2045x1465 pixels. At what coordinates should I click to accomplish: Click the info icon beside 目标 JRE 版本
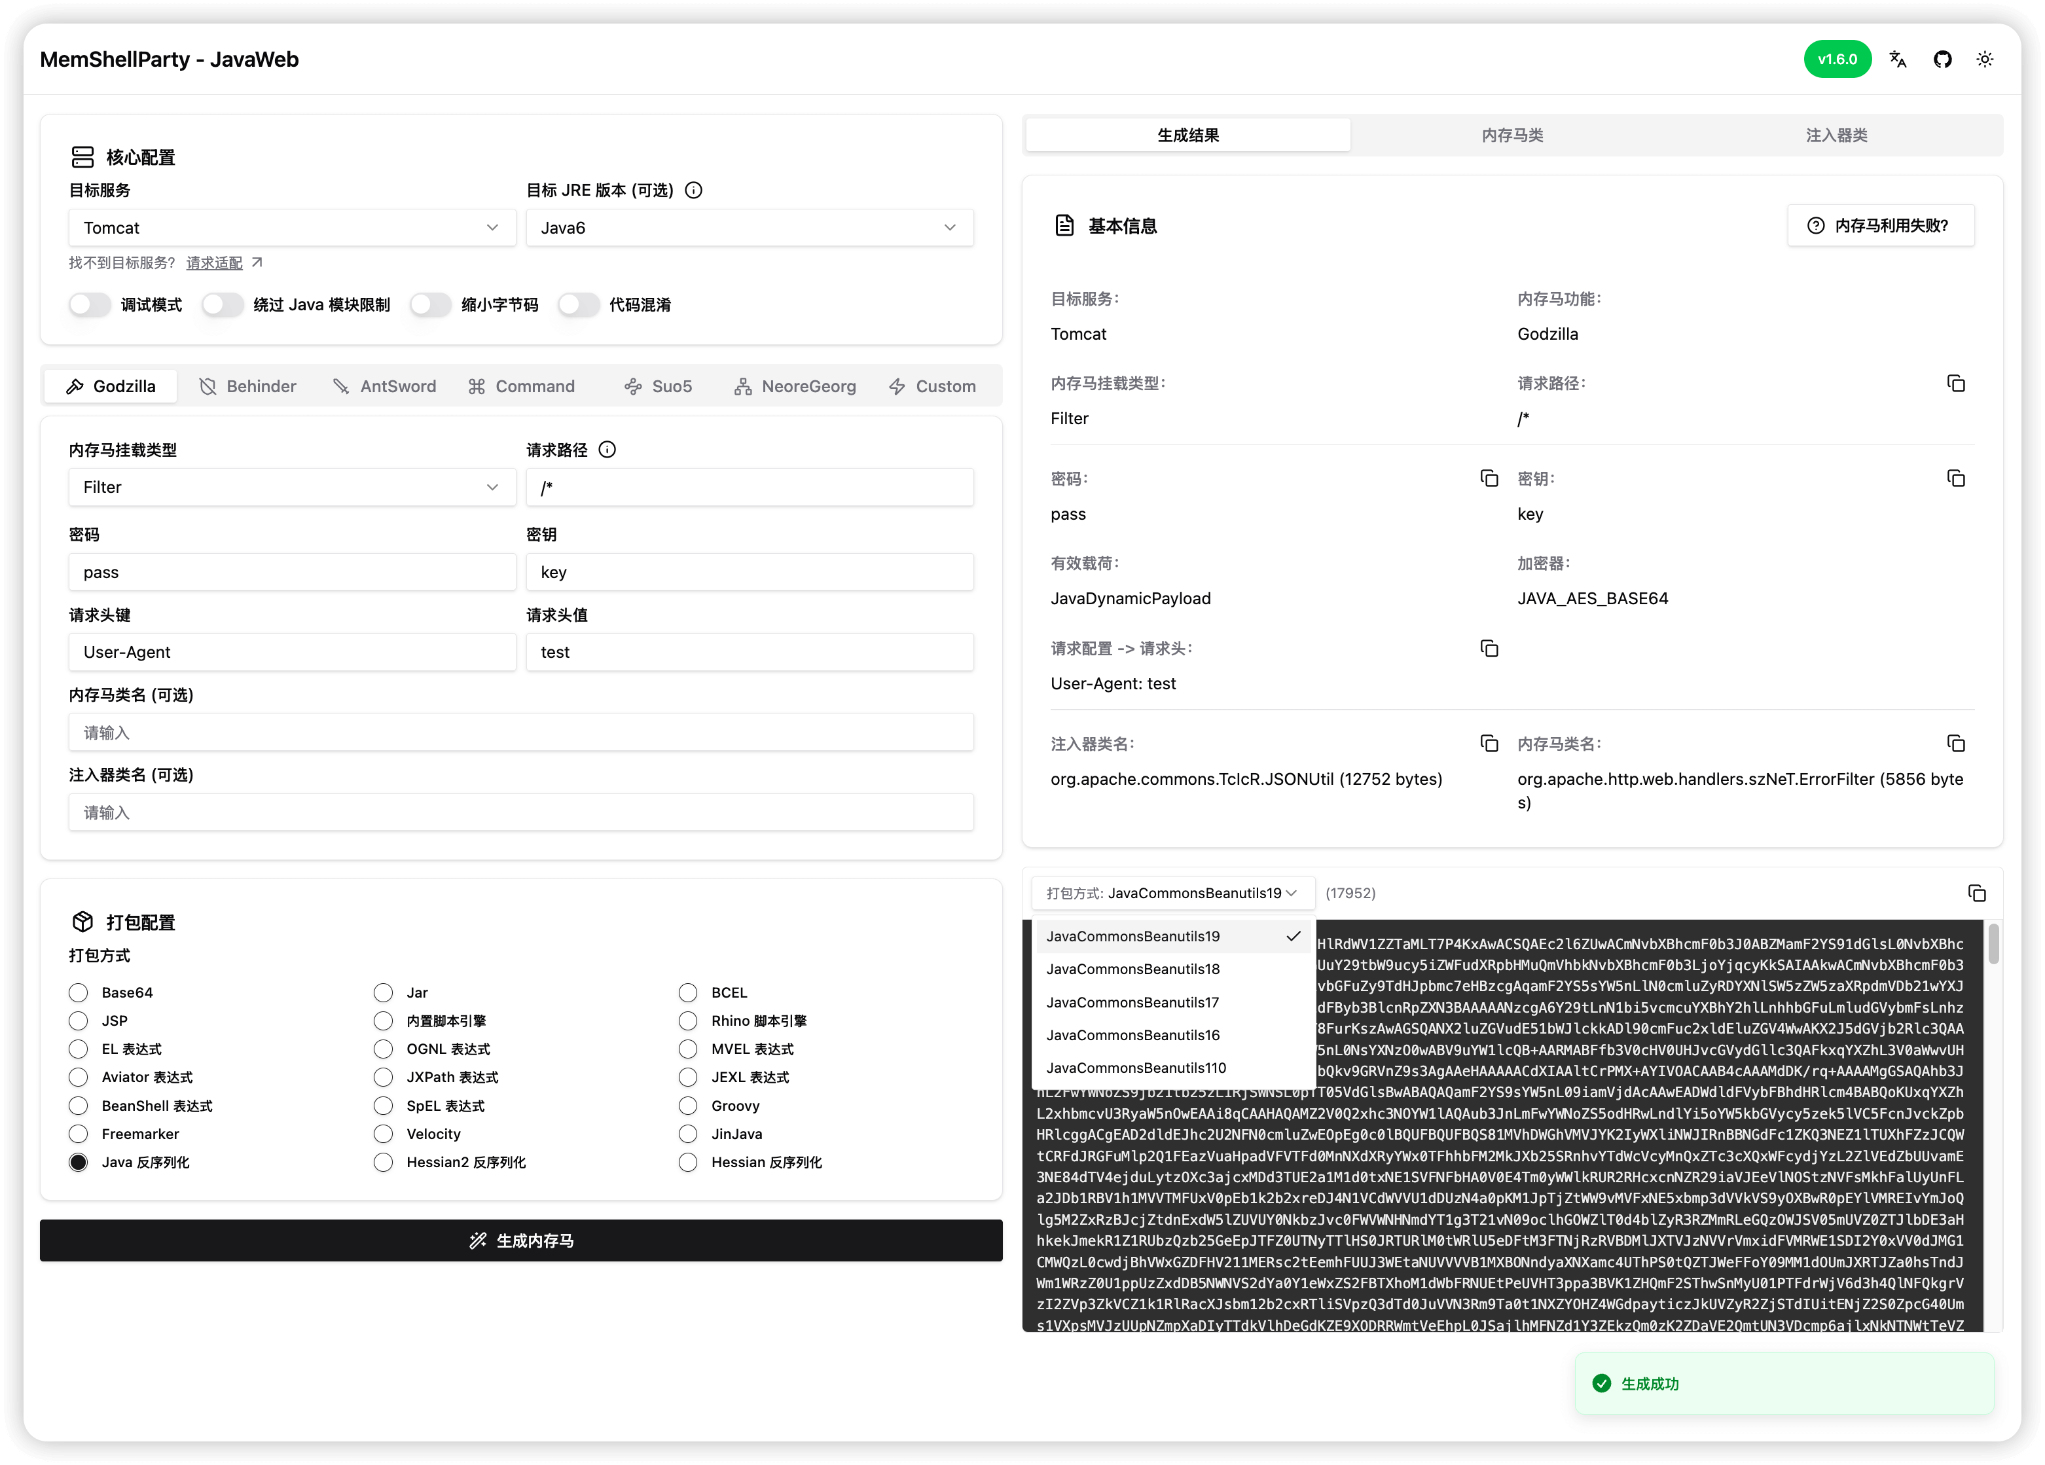point(693,190)
